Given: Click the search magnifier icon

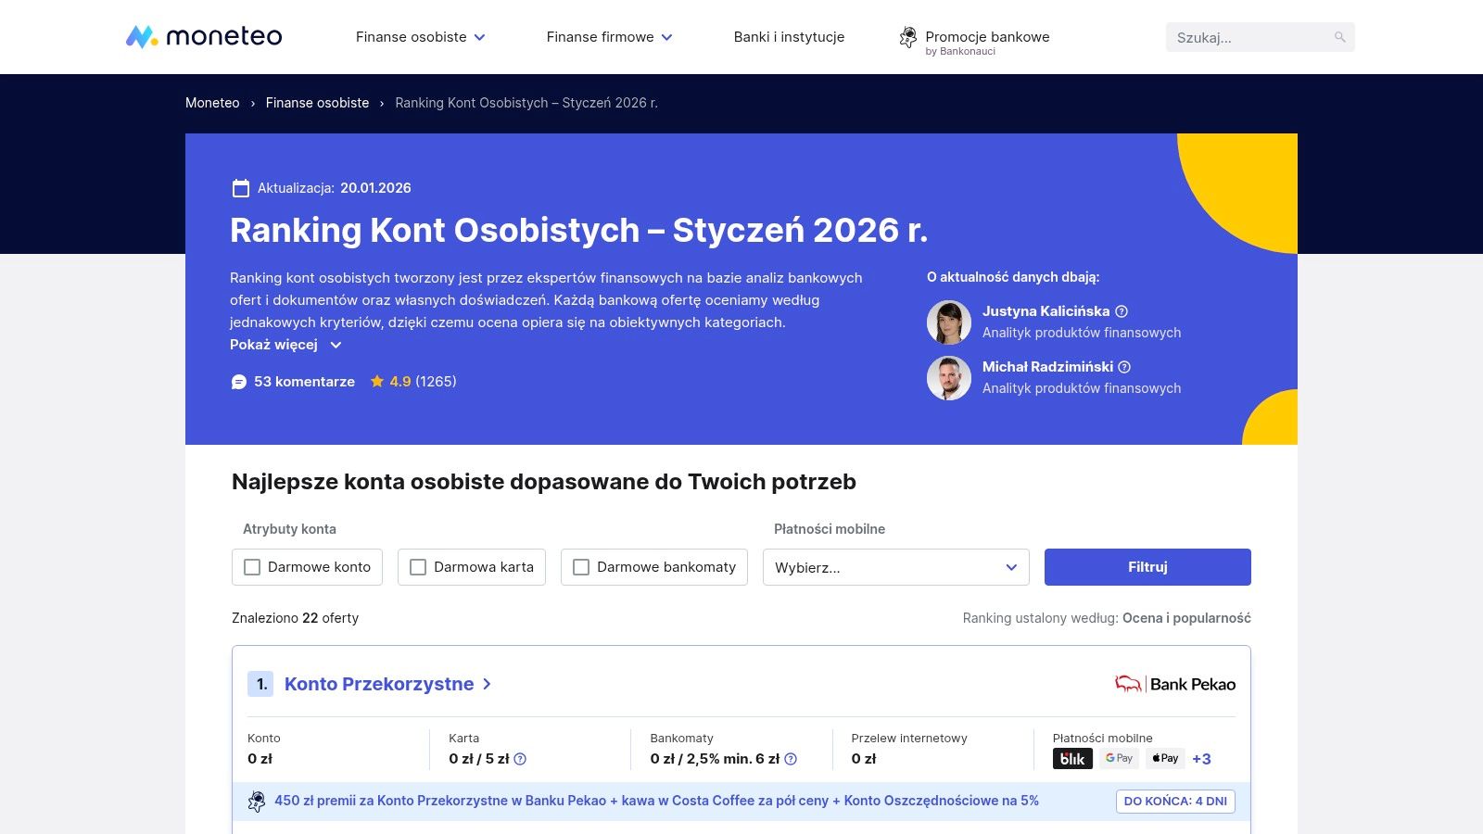Looking at the screenshot, I should point(1339,37).
